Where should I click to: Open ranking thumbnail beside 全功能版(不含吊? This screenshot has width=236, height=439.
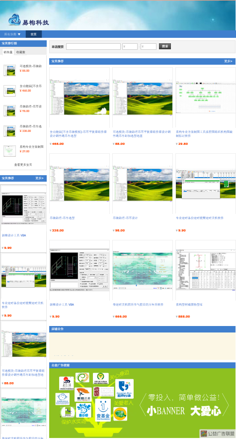(9, 91)
